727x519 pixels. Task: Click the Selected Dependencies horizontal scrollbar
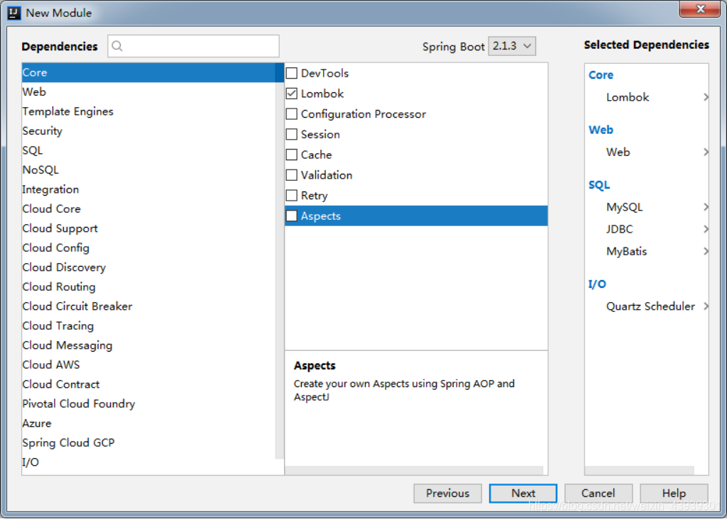pyautogui.click(x=640, y=470)
